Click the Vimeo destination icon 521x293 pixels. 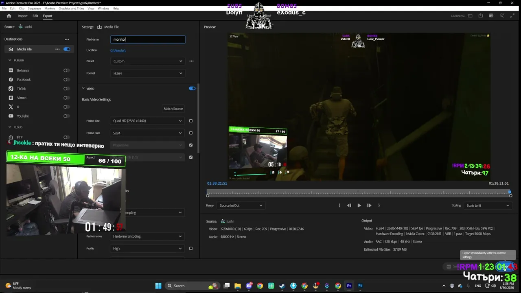[x=11, y=98]
